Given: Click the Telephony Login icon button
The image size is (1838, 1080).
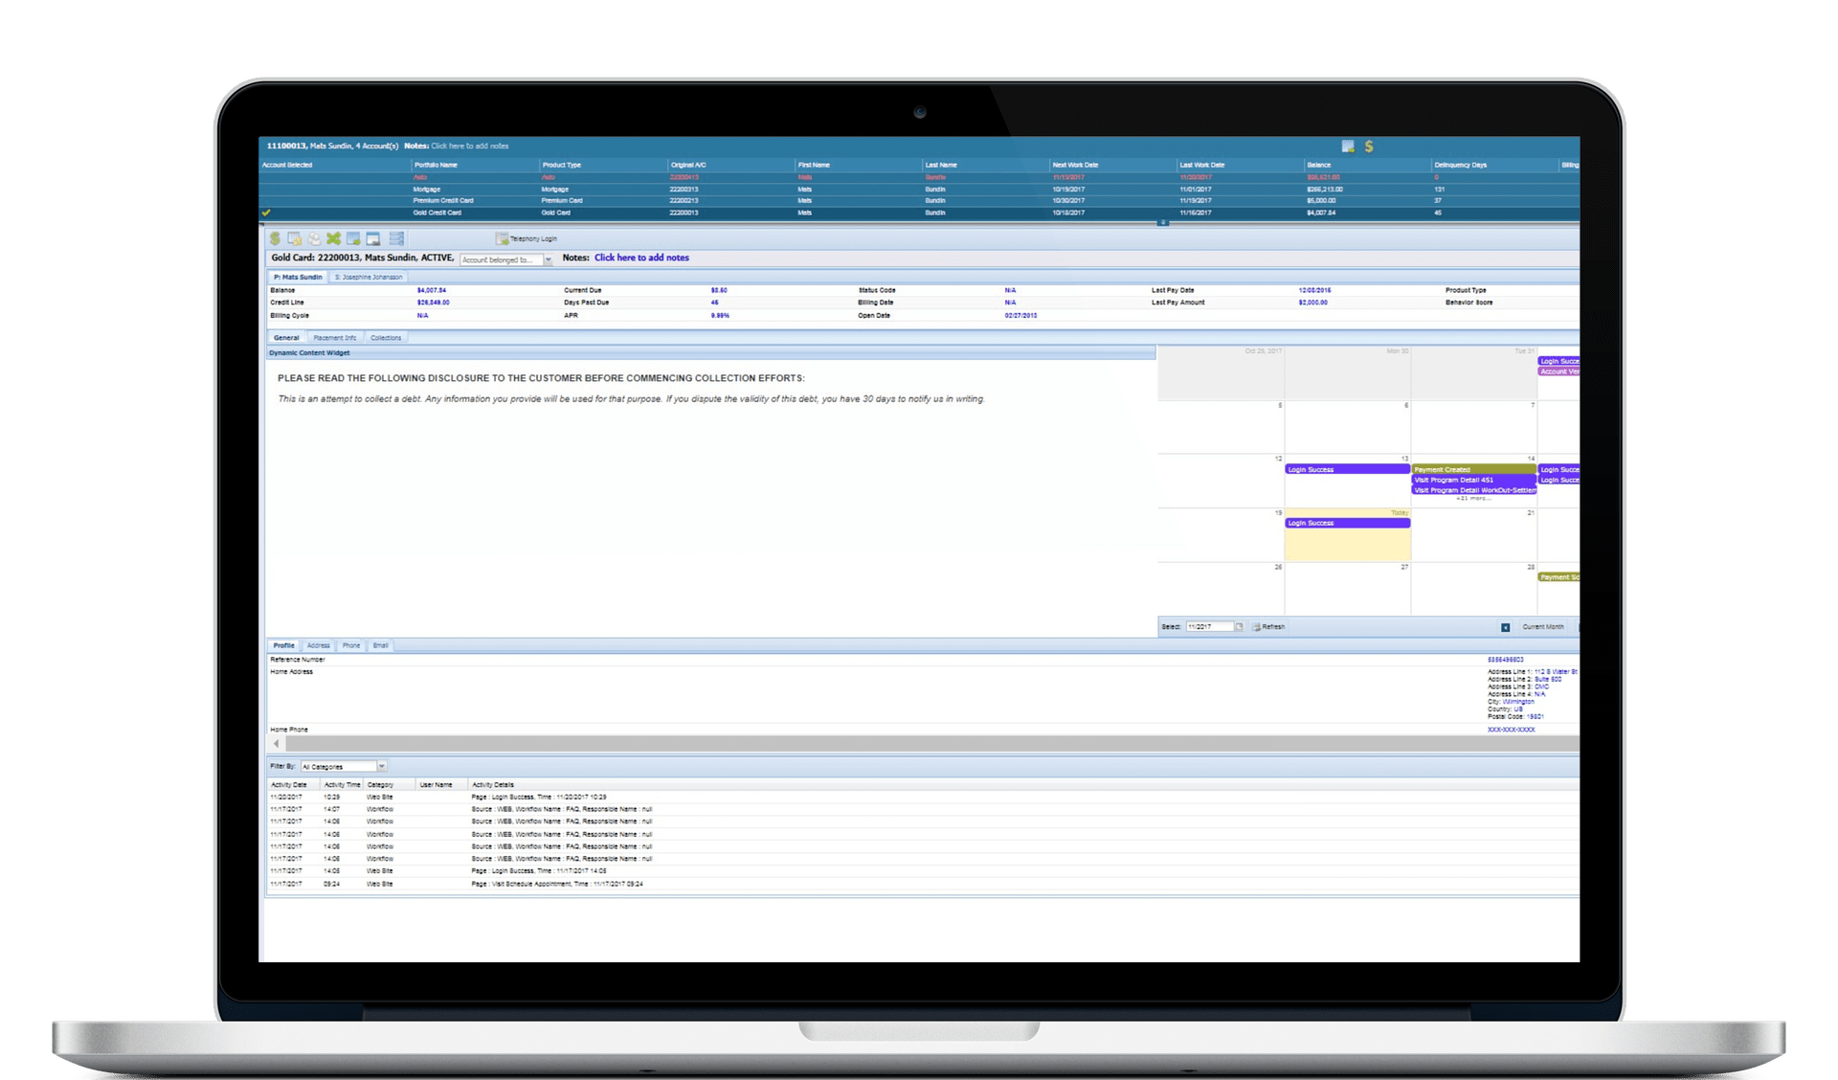Looking at the screenshot, I should pyautogui.click(x=502, y=238).
